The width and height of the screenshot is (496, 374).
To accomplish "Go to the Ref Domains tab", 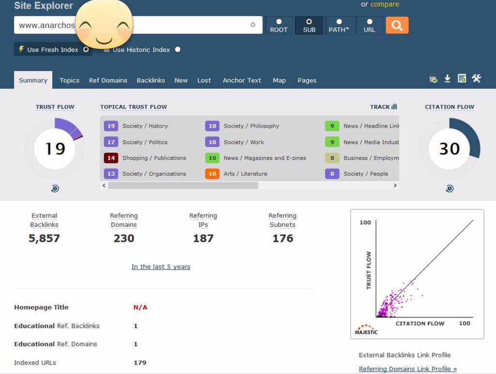I will click(x=108, y=80).
